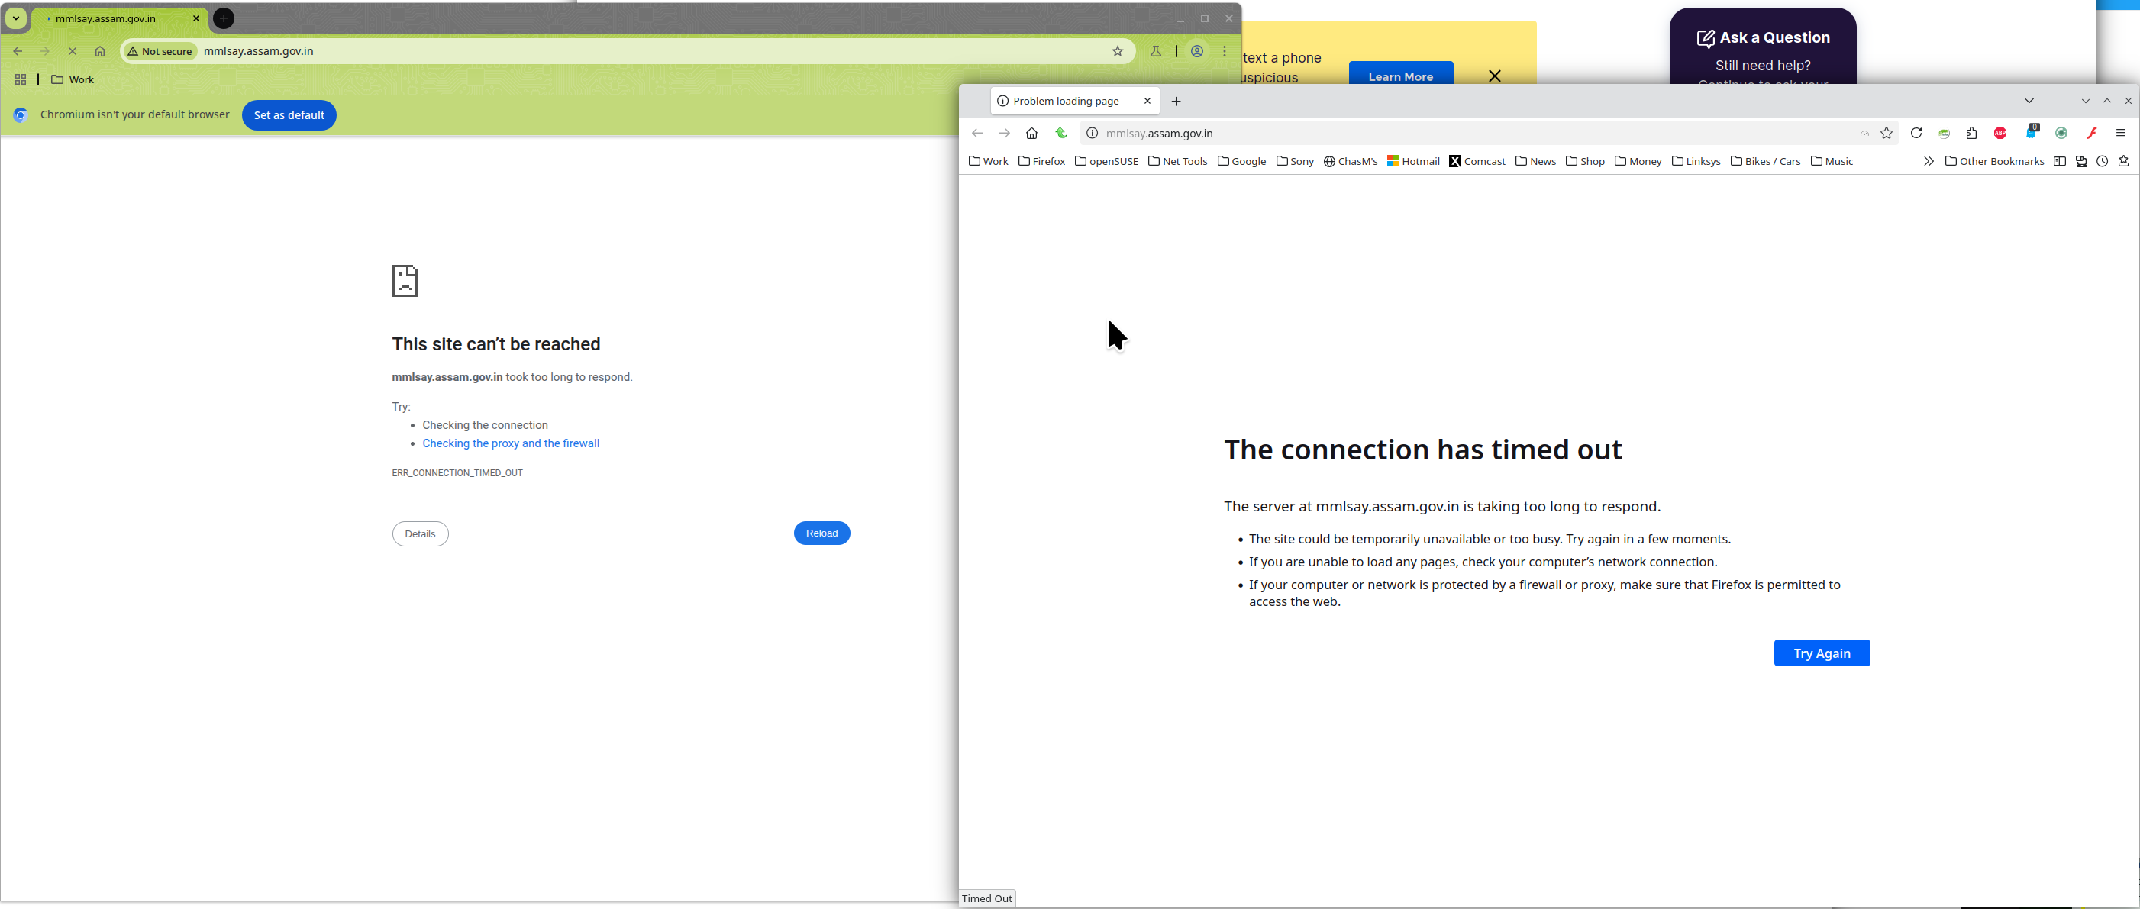The width and height of the screenshot is (2140, 909).
Task: Click Learn More on the yellow banner
Action: [x=1401, y=74]
